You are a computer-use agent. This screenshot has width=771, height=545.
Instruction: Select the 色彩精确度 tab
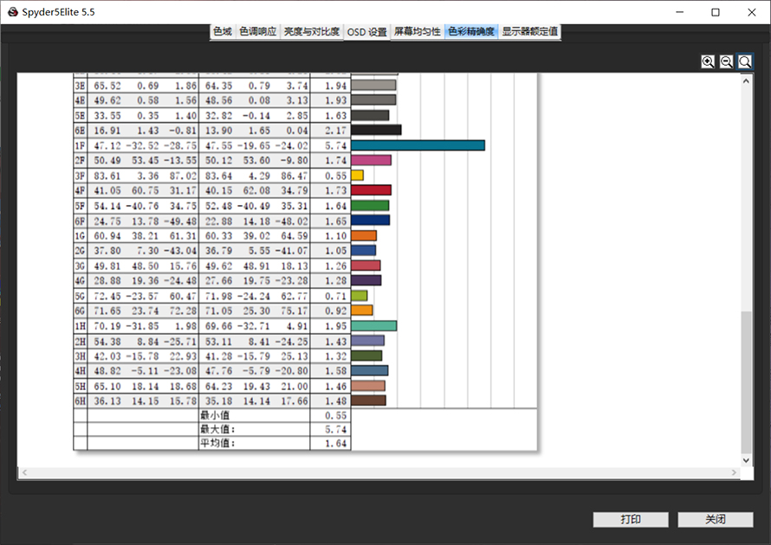coord(471,31)
